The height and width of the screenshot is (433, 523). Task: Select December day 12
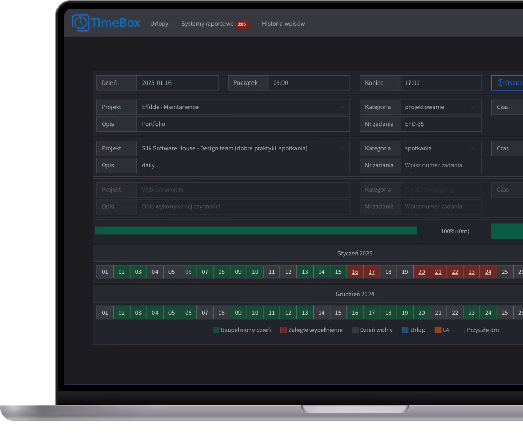[x=288, y=313]
